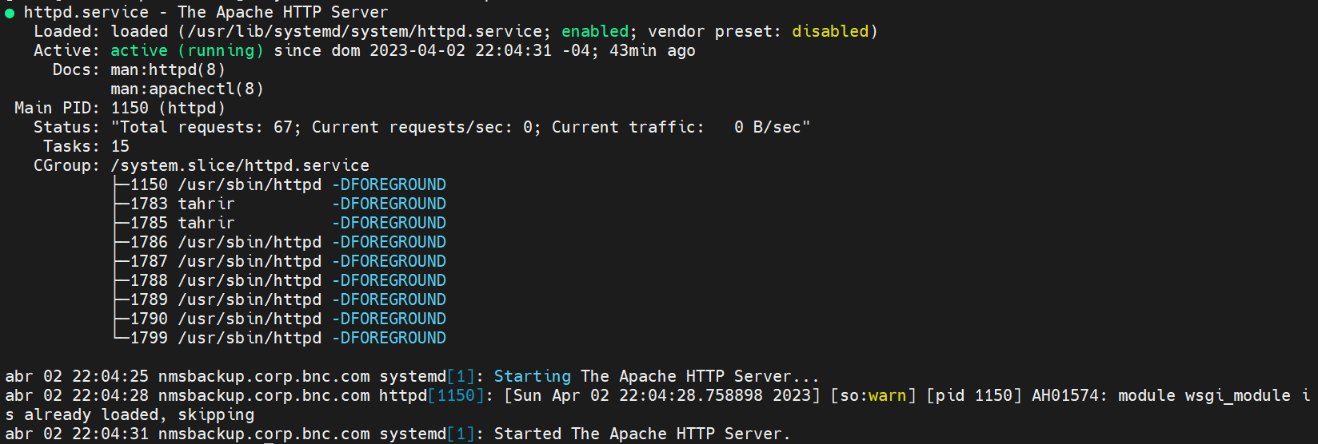Click the Tasks count value 15
Viewport: 1318px width, 444px height.
click(120, 146)
